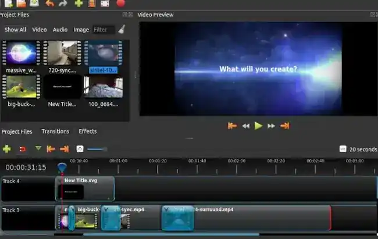Screen dimensions: 378x239
Task: Click the timeline horizontal scrollbar
Action: click(x=171, y=234)
